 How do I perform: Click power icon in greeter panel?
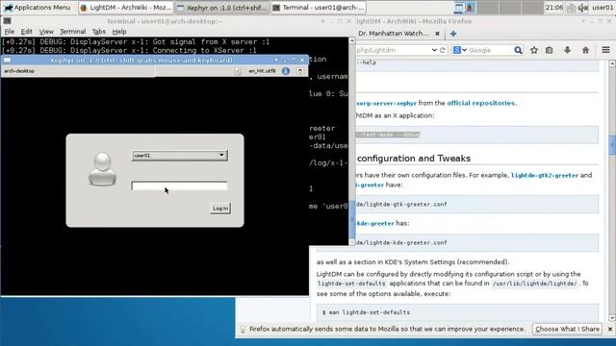pyautogui.click(x=300, y=71)
